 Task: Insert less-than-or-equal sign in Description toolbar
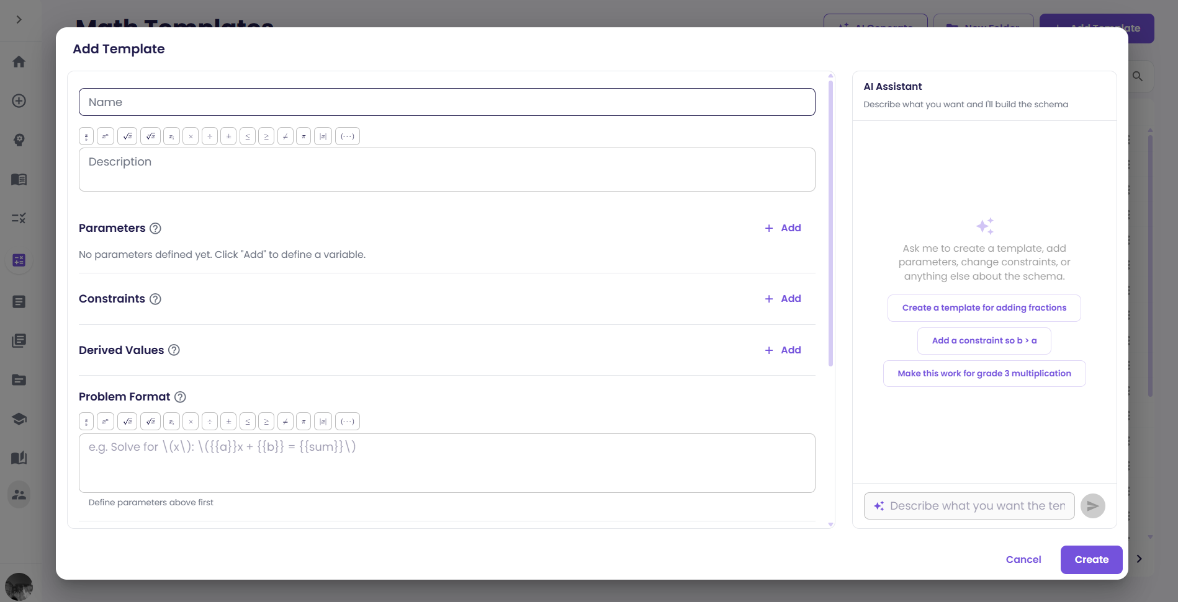click(x=247, y=136)
